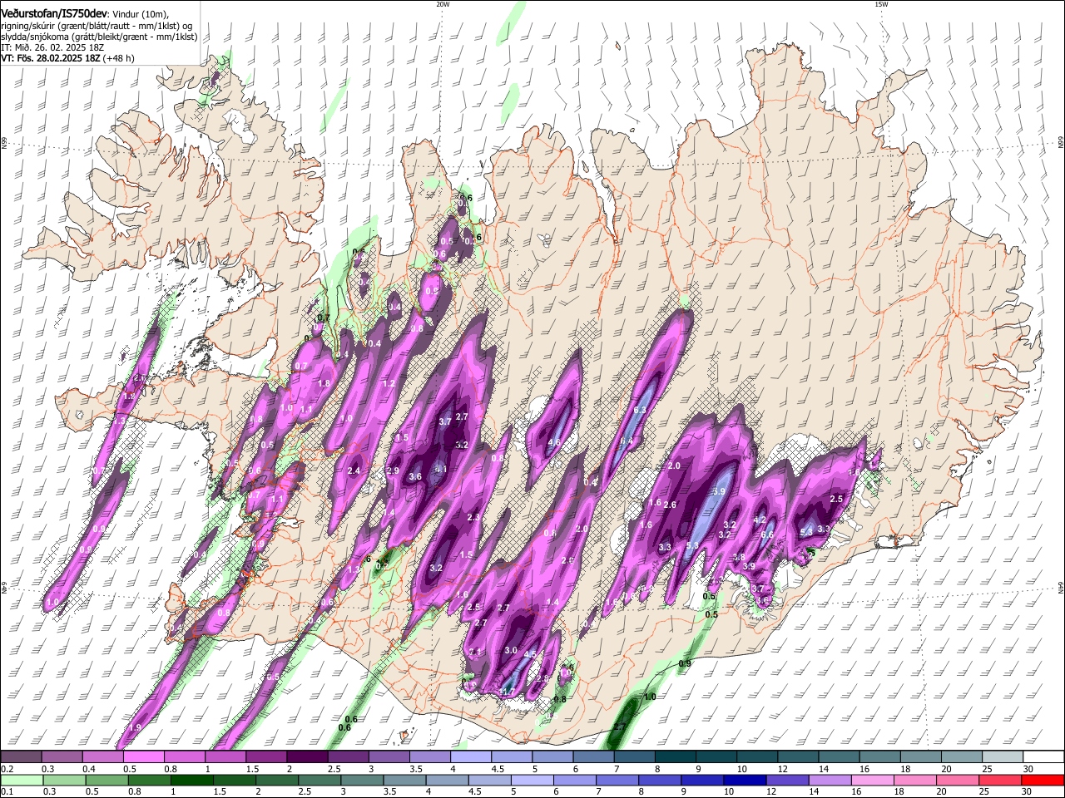
Task: Click the '20W' longitude label
Action: (x=443, y=4)
